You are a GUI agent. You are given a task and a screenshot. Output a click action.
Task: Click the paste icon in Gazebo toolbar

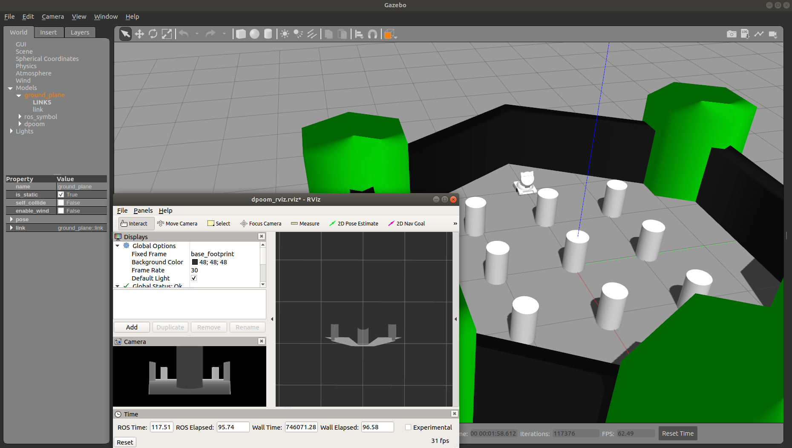click(342, 34)
